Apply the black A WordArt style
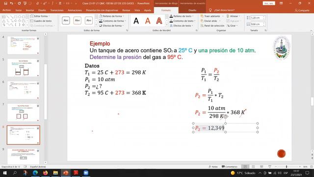Screen dimensions: 314x177 [136, 21]
